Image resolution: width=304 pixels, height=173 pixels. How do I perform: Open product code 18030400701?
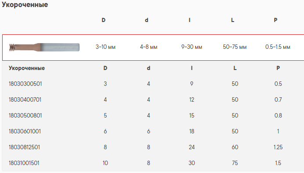pyautogui.click(x=25, y=100)
